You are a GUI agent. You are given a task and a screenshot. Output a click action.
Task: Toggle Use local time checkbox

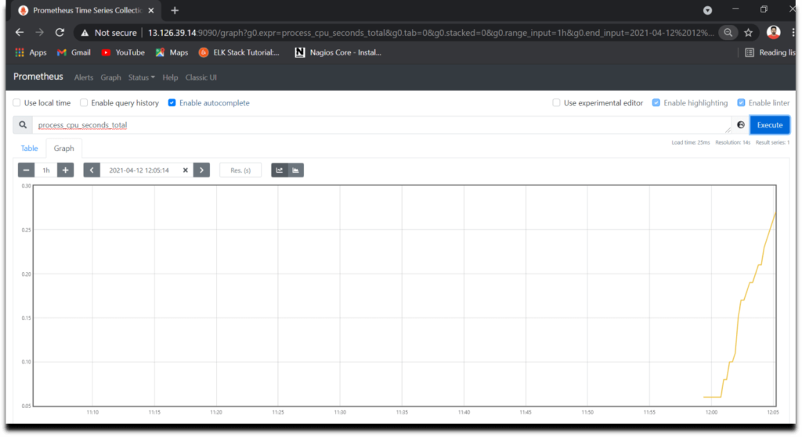17,102
